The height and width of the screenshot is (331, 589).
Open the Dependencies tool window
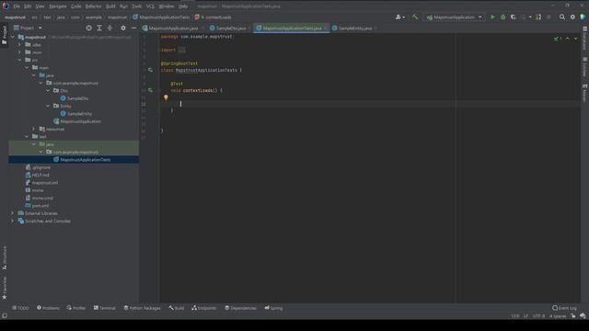click(240, 308)
